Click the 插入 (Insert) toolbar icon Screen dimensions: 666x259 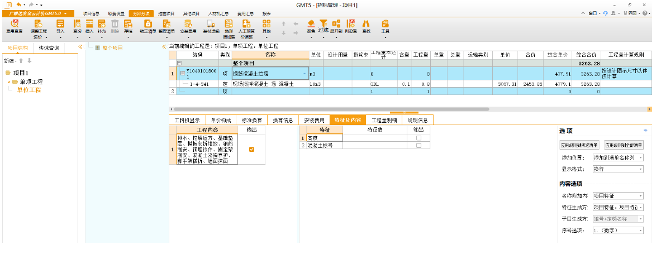pos(89,26)
